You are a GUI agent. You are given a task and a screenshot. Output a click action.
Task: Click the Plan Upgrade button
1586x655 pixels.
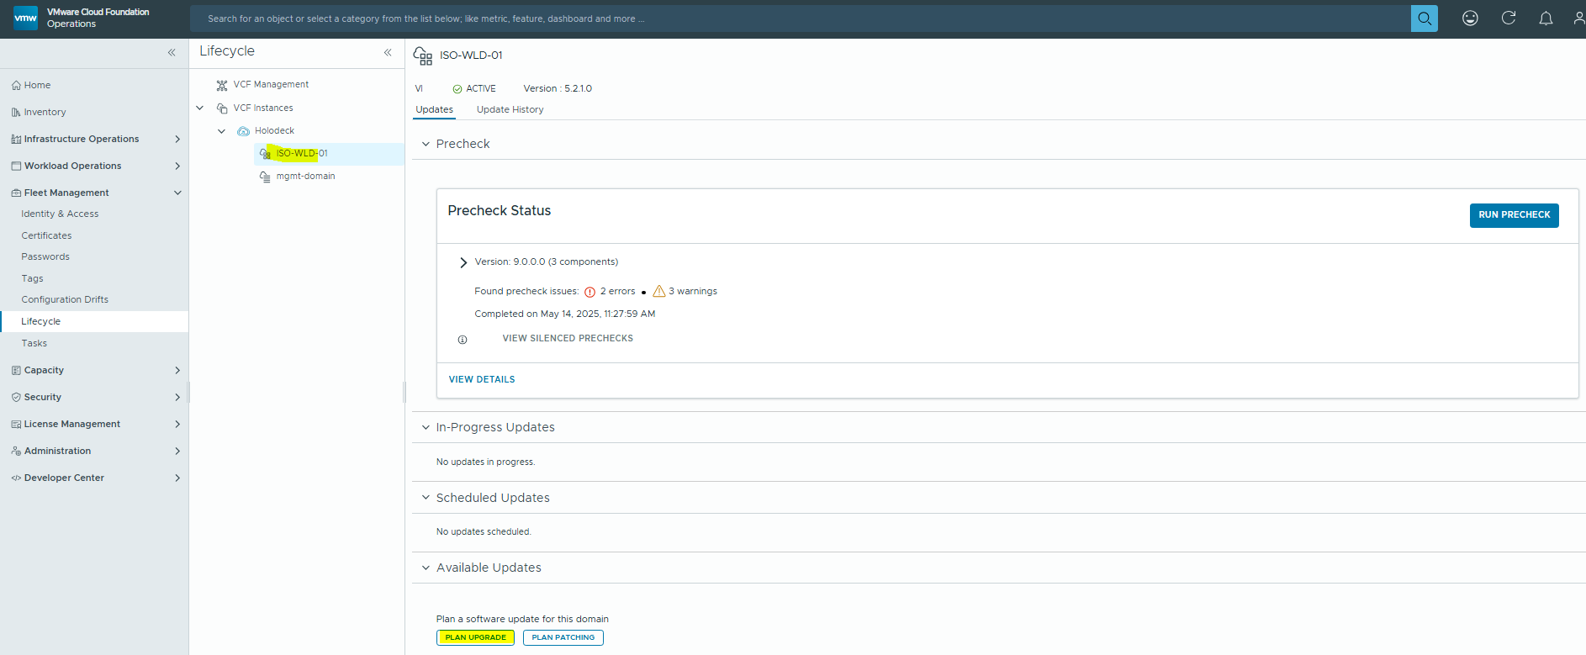pos(475,637)
